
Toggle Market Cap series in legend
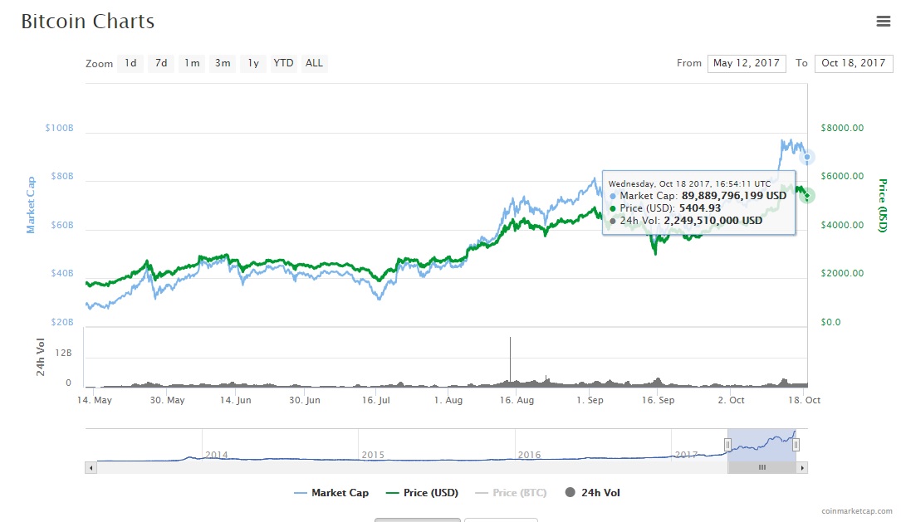click(331, 493)
